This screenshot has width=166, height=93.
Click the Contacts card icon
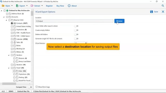(x=15, y=23)
